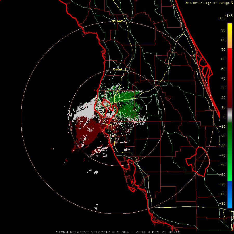Viewport: 234px width, 234px height.
Task: Click the "NEXR" label above the color scale
Action: coord(229,16)
